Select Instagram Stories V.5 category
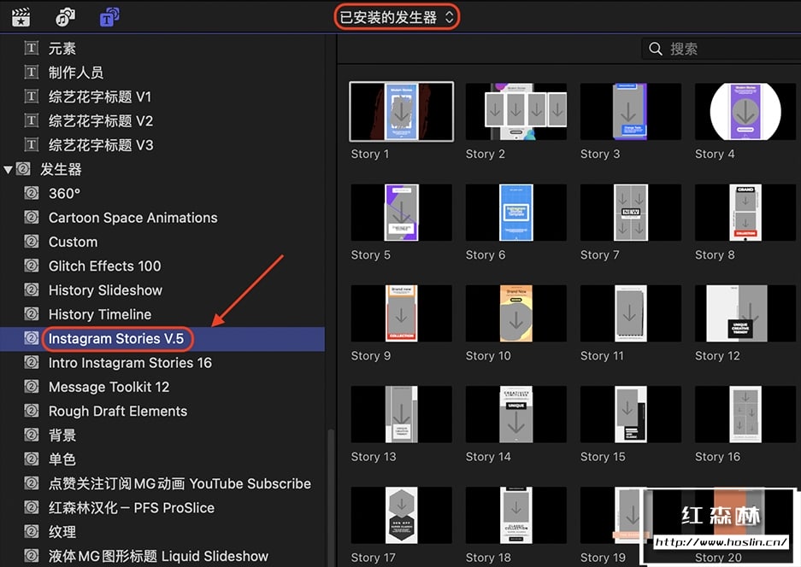801x567 pixels. [x=116, y=338]
